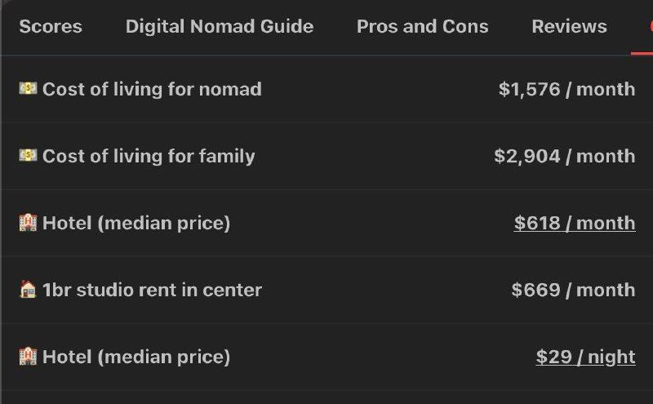Screen dimensions: 653x404
Task: Click the partially visible red tab after Reviews
Action: click(x=648, y=27)
